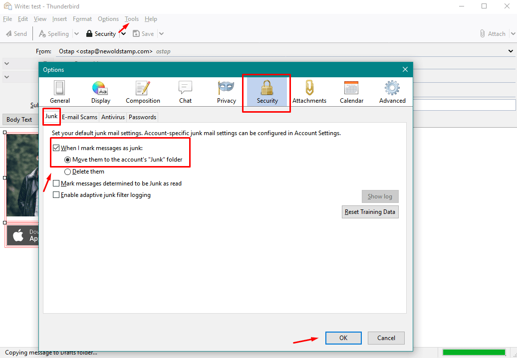Click the Show log button
The image size is (517, 358).
click(380, 196)
